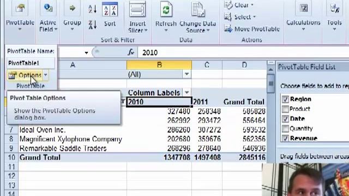Click the PivotTable Options button
Image resolution: width=349 pixels, height=196 pixels.
(x=25, y=75)
